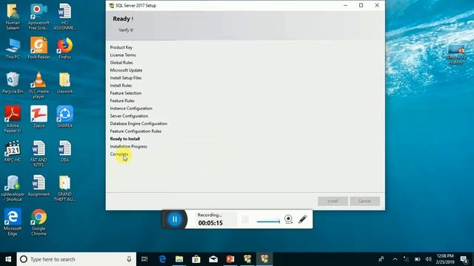Show hidden system tray icons
Screen dimensions: 474x266
pyautogui.click(x=395, y=259)
